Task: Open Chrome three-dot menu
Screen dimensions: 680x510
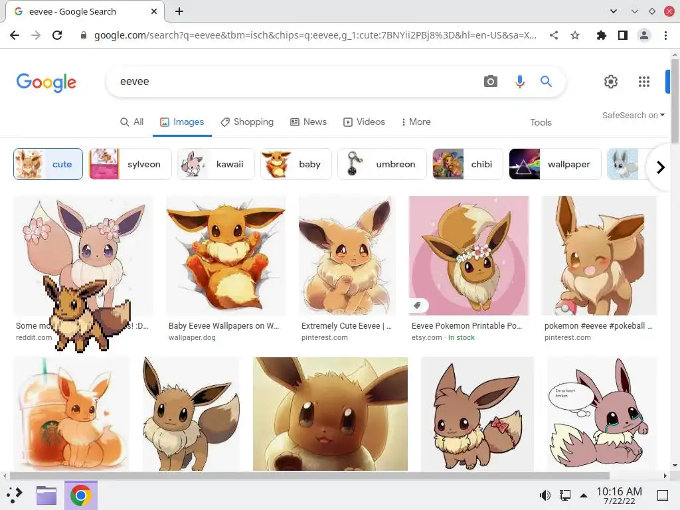Action: point(665,35)
